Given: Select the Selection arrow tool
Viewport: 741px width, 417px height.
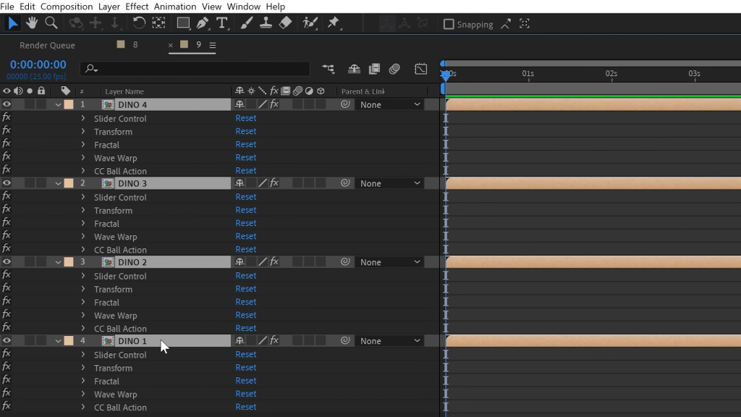Looking at the screenshot, I should click(x=13, y=22).
